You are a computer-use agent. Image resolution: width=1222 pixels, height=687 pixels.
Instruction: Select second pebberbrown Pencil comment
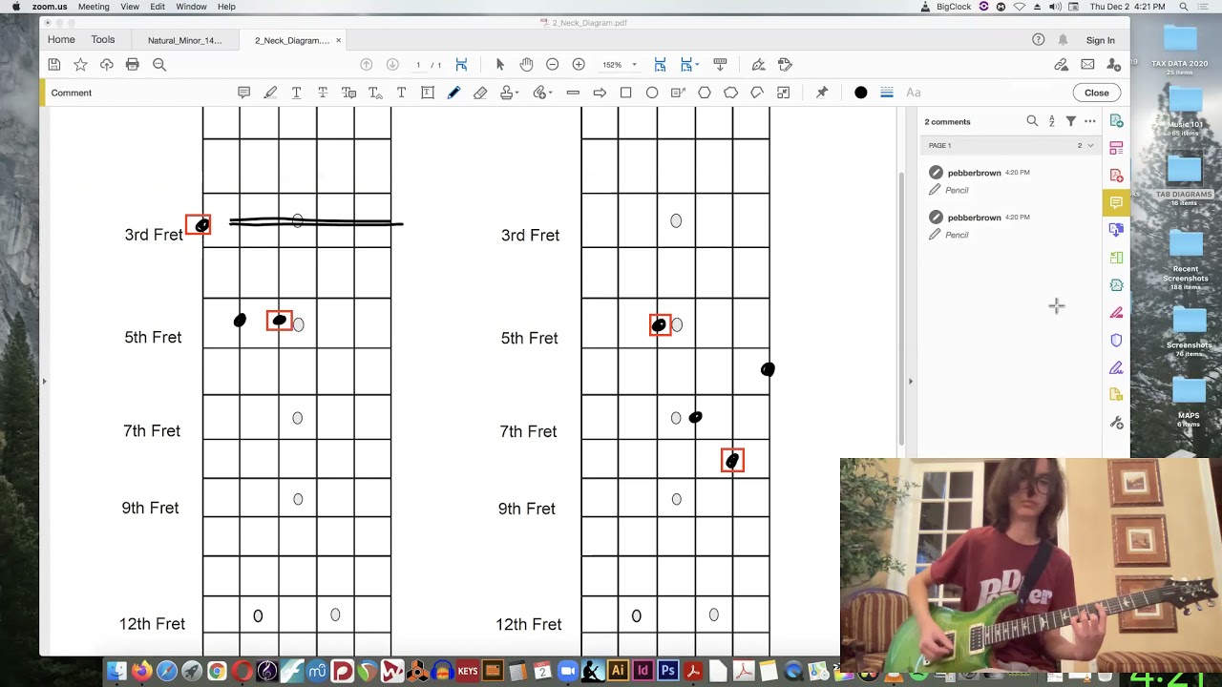[x=1010, y=225]
